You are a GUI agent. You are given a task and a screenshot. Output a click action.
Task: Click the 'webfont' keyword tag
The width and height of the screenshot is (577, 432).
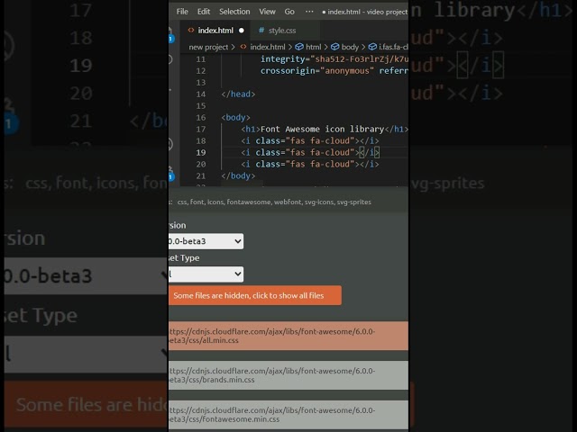point(288,202)
